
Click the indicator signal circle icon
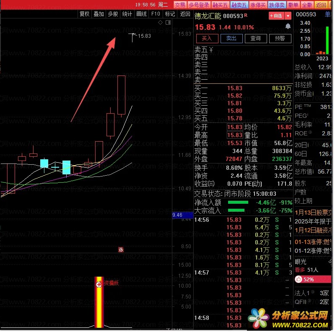tap(99, 284)
